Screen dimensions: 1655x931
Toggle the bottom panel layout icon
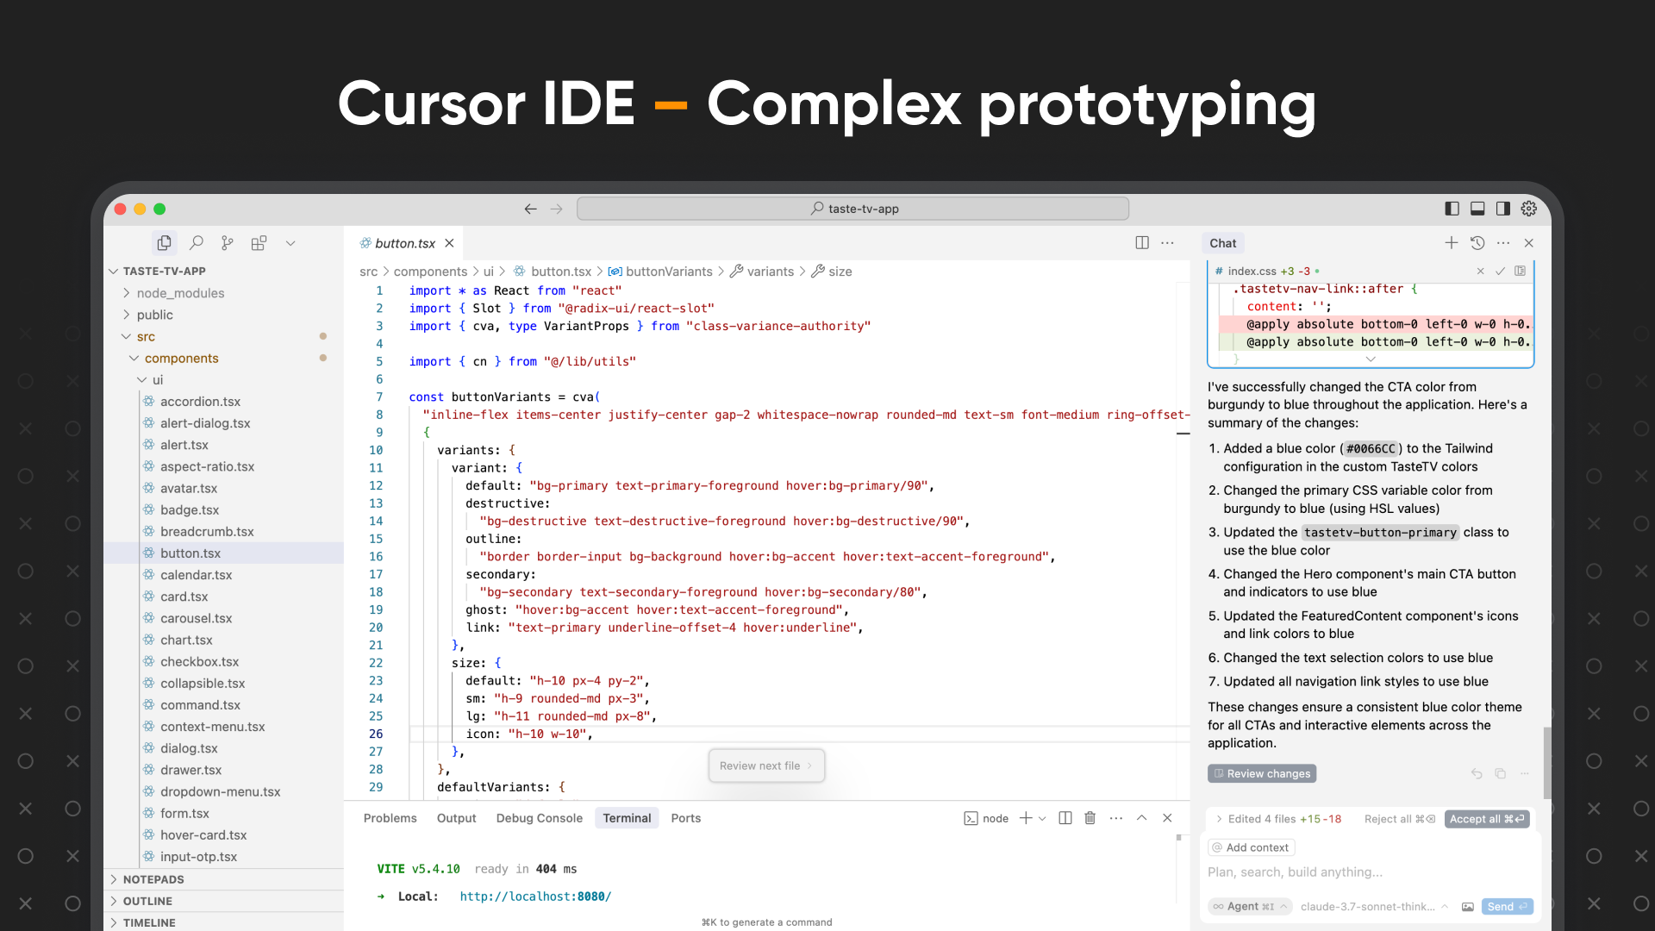click(1477, 208)
